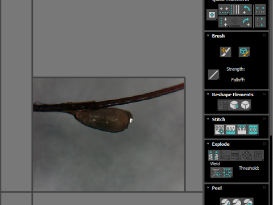Click Flatten Custom icon

tap(258, 155)
